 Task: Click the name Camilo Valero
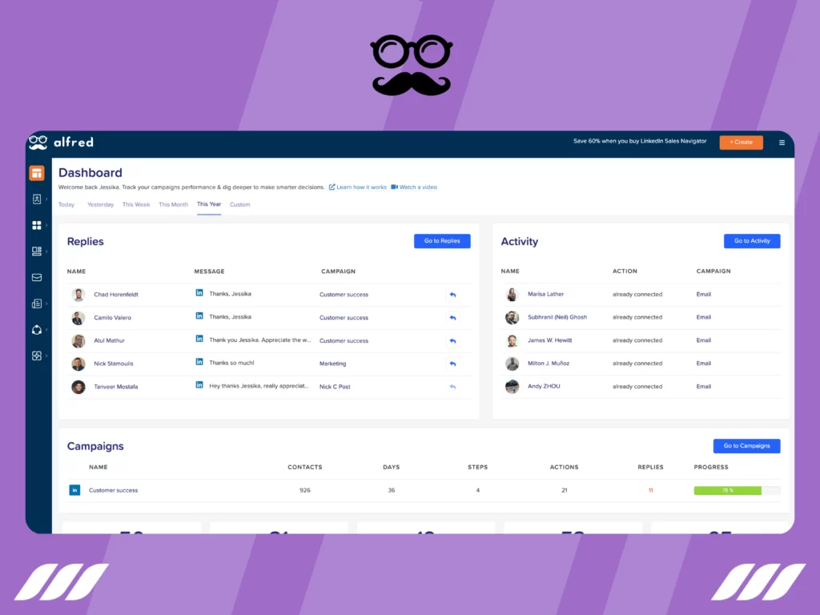pos(112,318)
